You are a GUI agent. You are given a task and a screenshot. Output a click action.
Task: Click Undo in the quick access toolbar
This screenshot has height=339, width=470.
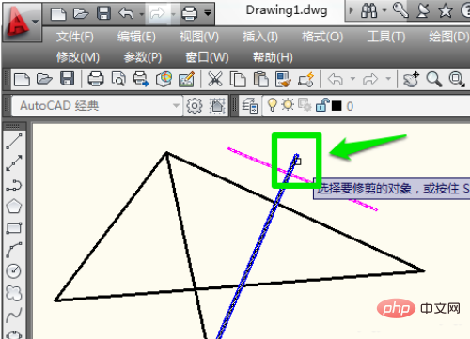(x=126, y=13)
